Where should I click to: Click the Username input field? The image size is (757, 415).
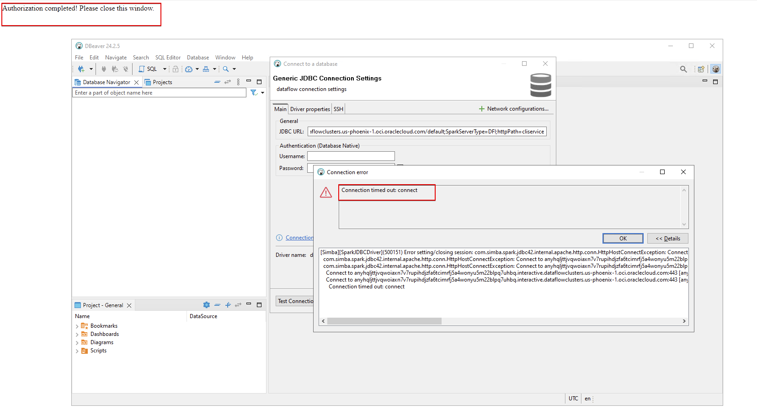tap(351, 156)
